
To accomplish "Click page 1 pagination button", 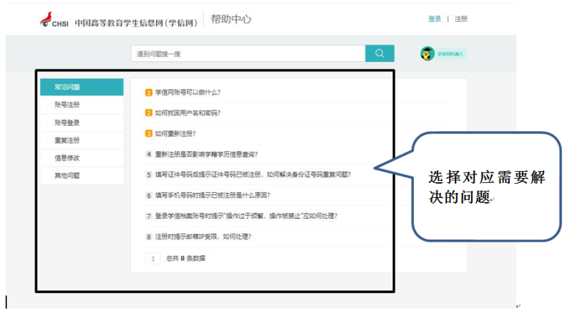I will point(153,259).
